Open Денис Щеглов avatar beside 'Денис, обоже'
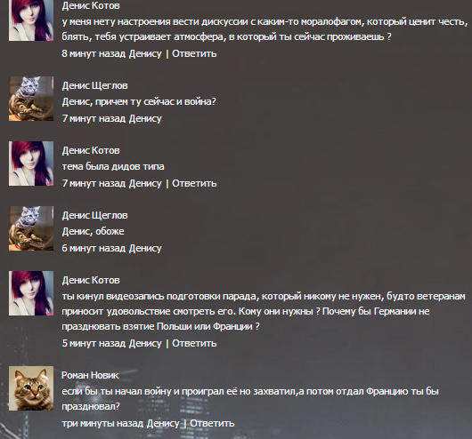The image size is (472, 439). [x=31, y=228]
